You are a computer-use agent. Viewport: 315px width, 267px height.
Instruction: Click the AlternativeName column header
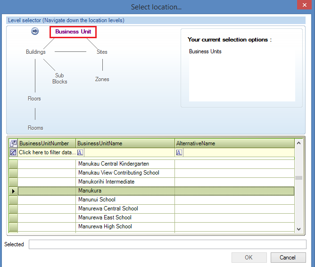point(233,143)
